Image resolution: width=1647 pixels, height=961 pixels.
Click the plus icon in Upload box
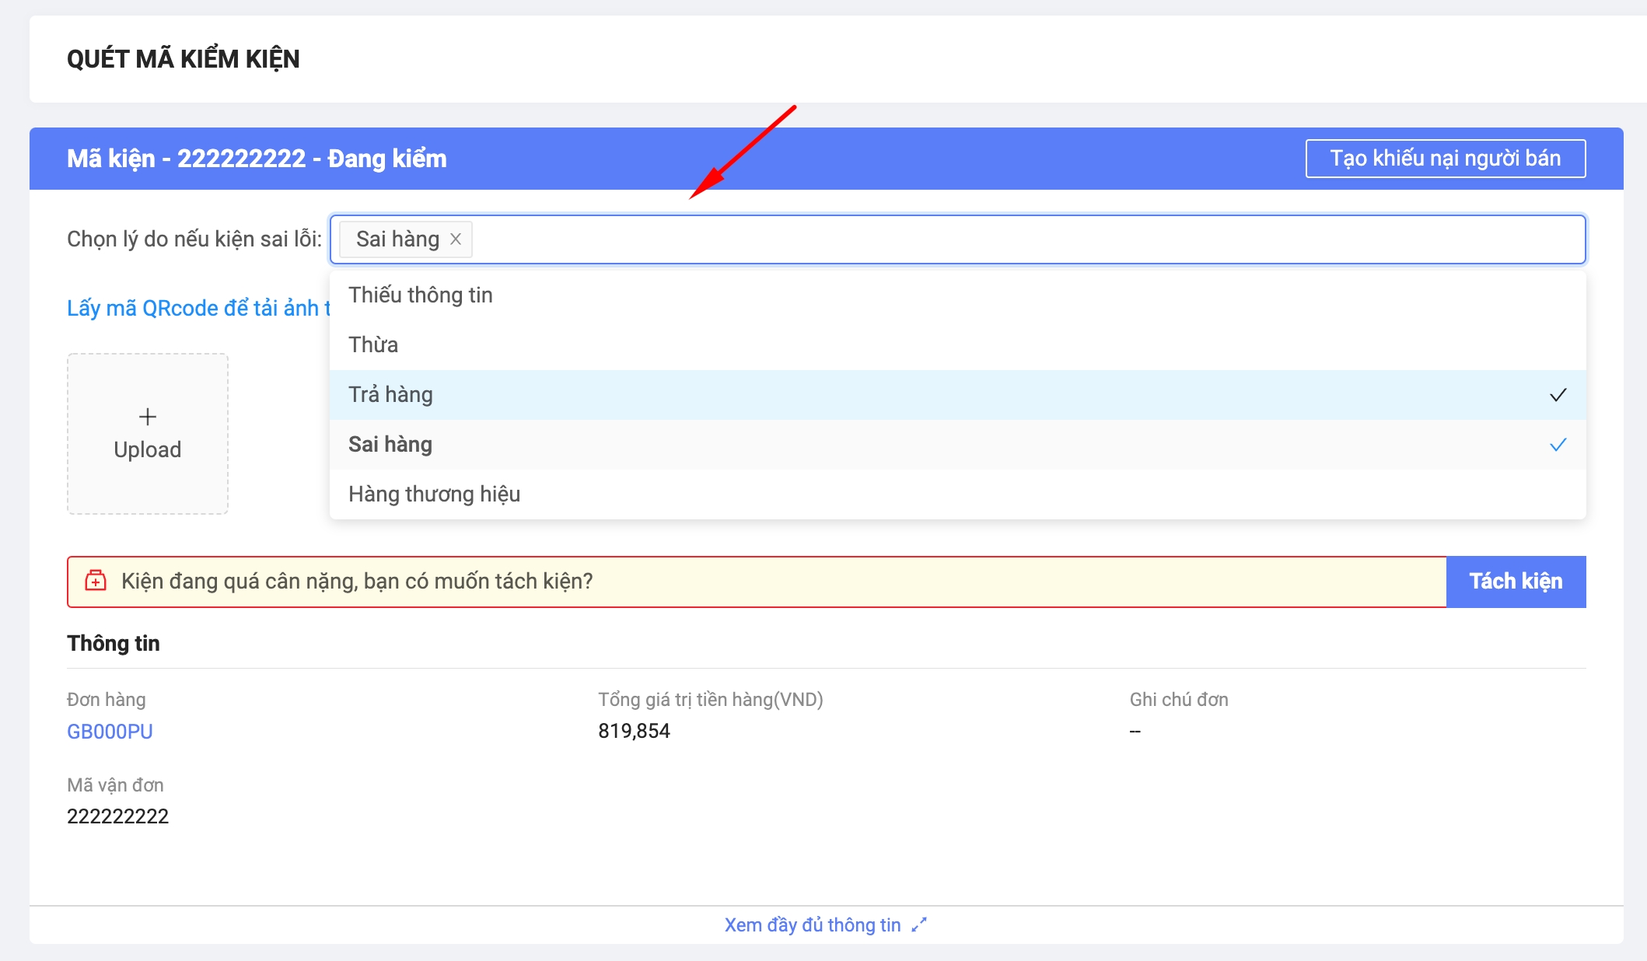[x=148, y=417]
